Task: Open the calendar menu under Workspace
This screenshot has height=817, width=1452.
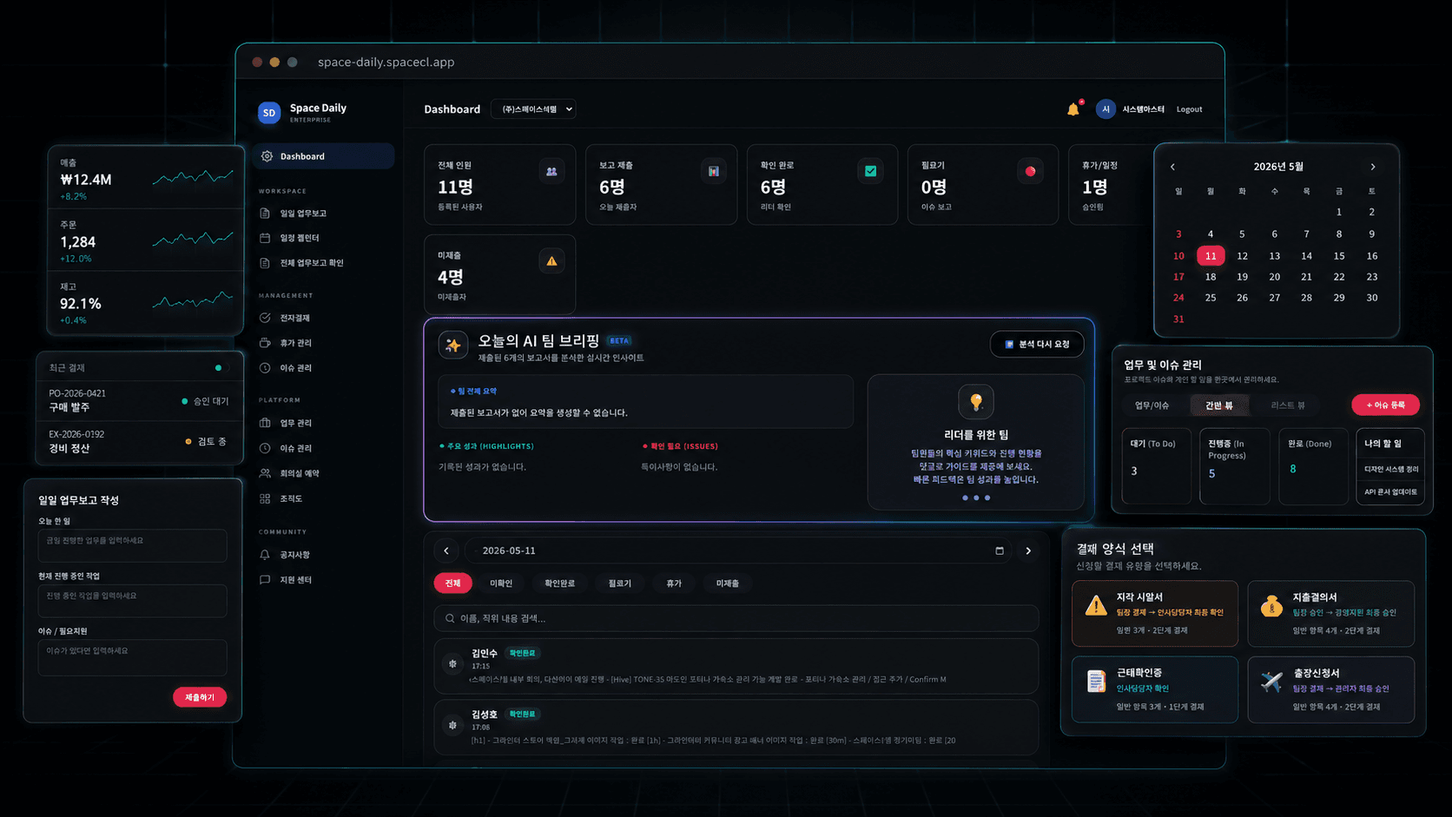Action: pos(300,238)
